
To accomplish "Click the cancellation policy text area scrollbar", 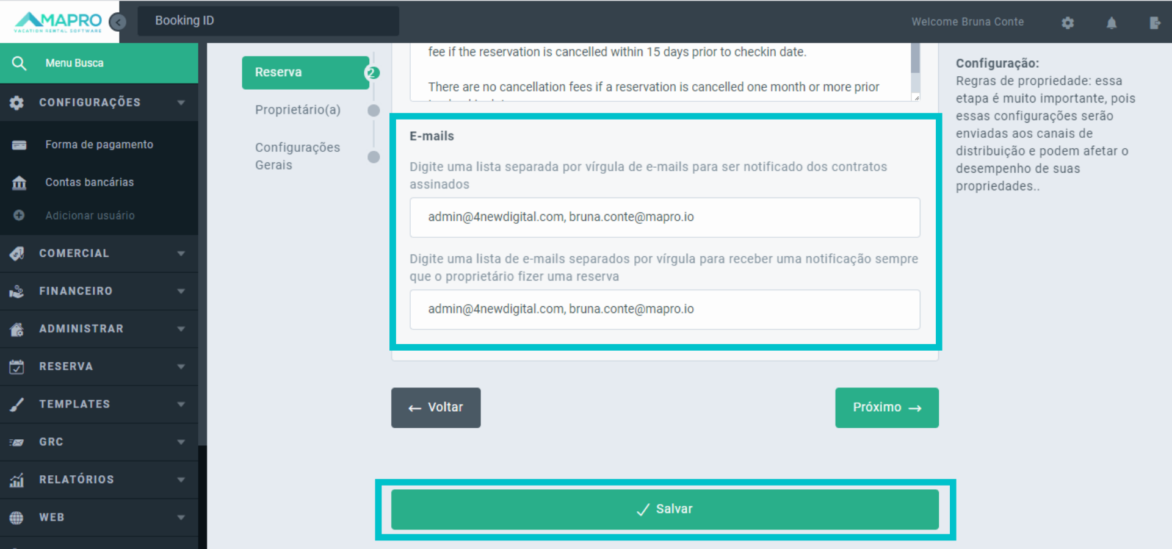I will [x=915, y=59].
